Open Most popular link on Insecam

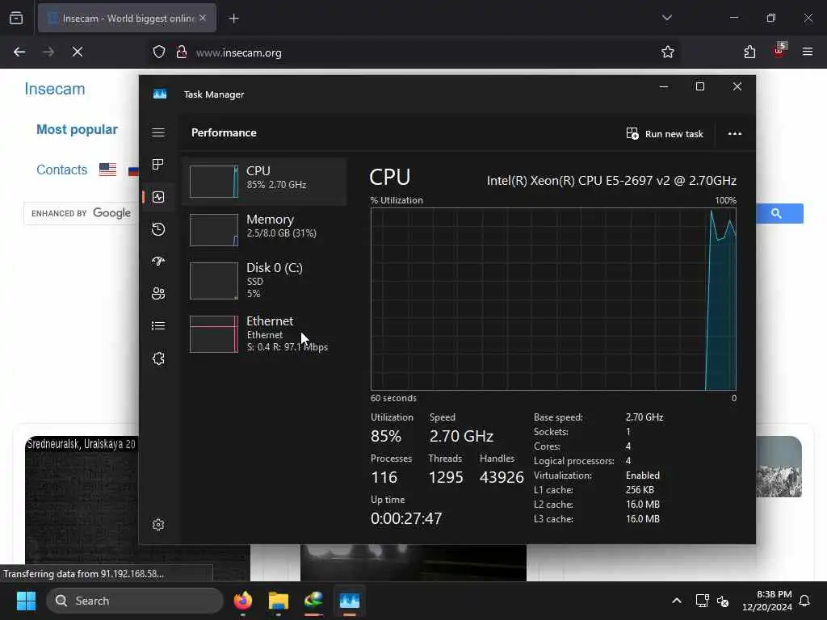tap(77, 130)
